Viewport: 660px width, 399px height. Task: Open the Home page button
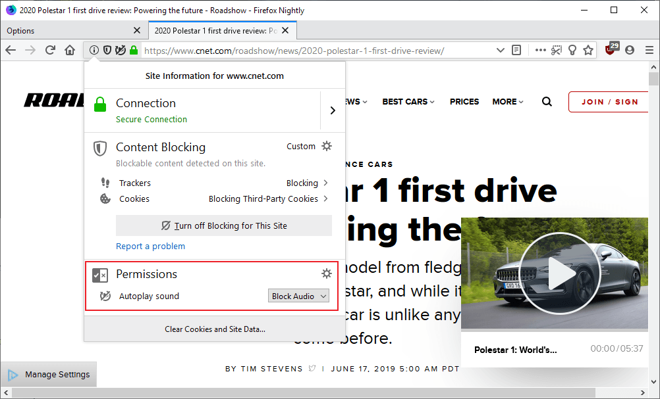[70, 51]
